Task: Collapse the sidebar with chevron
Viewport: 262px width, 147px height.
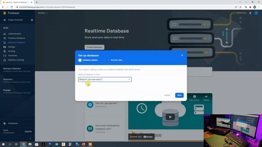Action: pos(30,138)
